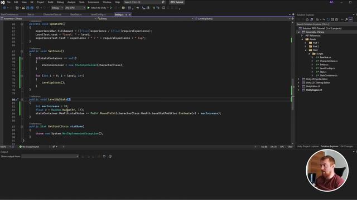This screenshot has height=200, width=357.
Task: Click the Switch Views icon in Solution Explorer
Action: [312, 20]
